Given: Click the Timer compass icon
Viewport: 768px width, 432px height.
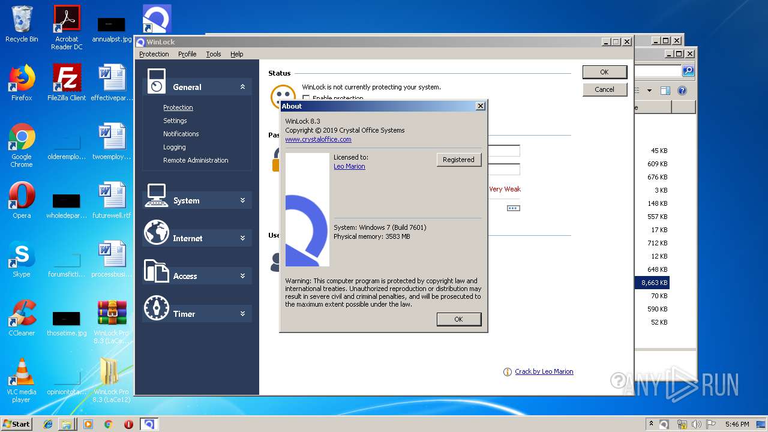Looking at the screenshot, I should click(x=156, y=308).
